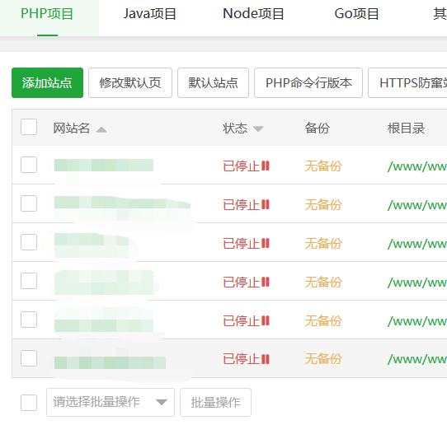
Task: Check the fourth site row checkbox
Action: 29,281
